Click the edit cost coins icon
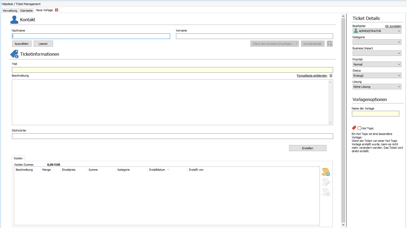This screenshot has width=407, height=228. [326, 182]
